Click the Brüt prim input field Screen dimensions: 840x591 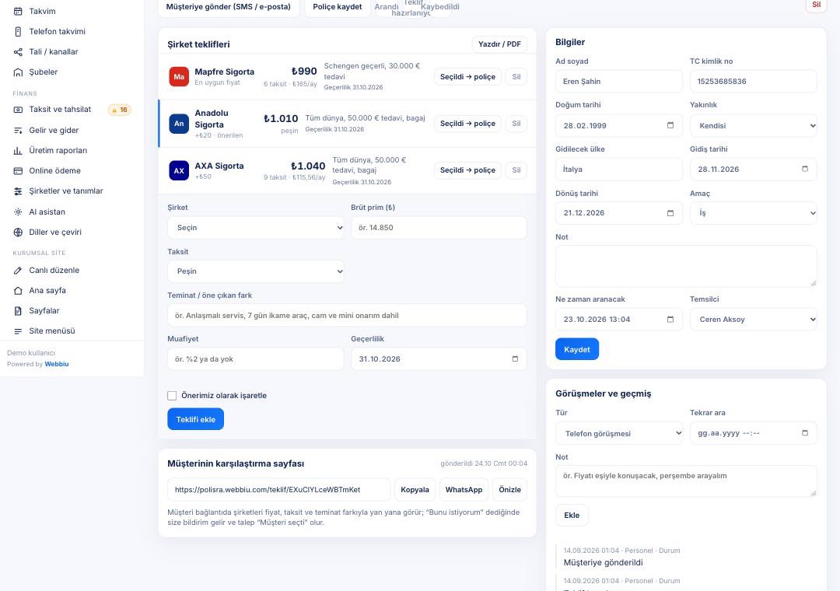439,228
